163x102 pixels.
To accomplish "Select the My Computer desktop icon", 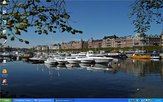I will coord(5,13).
